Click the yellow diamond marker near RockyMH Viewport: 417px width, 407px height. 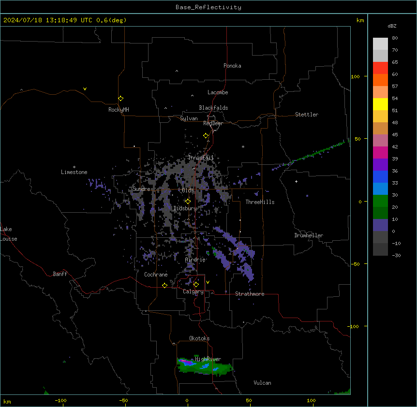click(x=120, y=98)
